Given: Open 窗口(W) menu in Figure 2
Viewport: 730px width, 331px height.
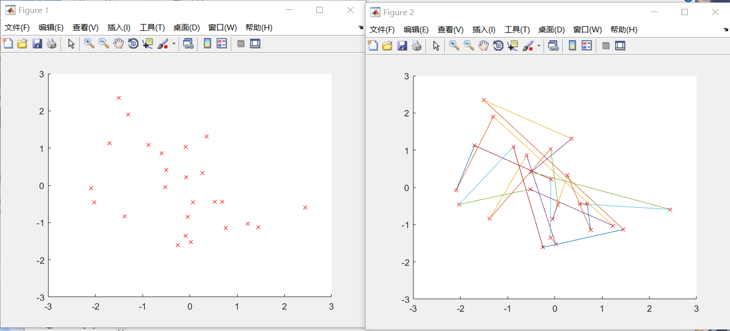Looking at the screenshot, I should click(587, 30).
